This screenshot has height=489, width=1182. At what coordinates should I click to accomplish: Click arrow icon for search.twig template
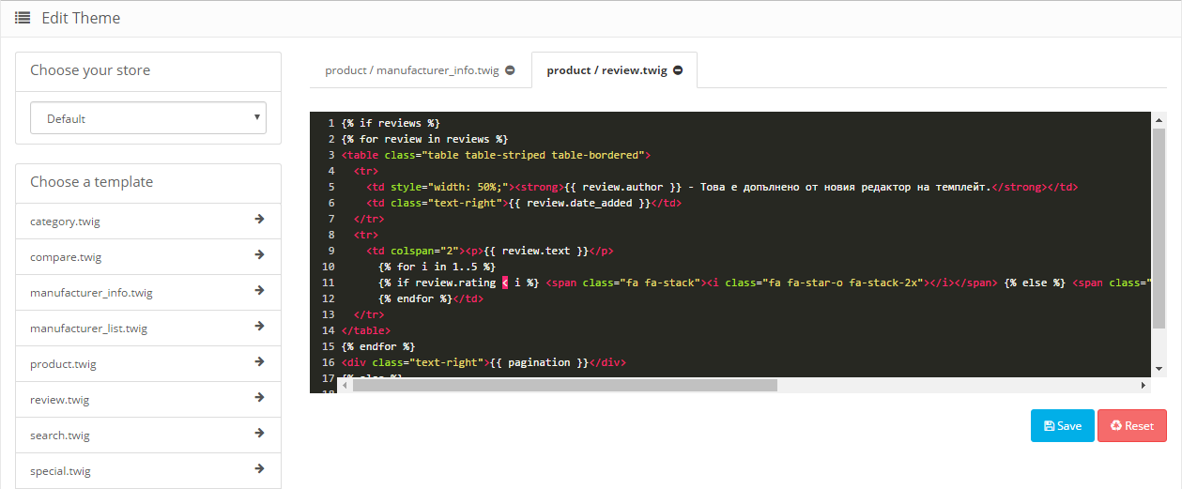259,434
